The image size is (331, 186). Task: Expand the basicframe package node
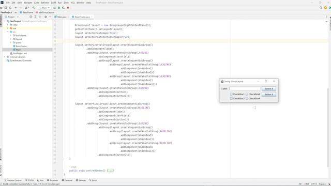tap(11, 36)
